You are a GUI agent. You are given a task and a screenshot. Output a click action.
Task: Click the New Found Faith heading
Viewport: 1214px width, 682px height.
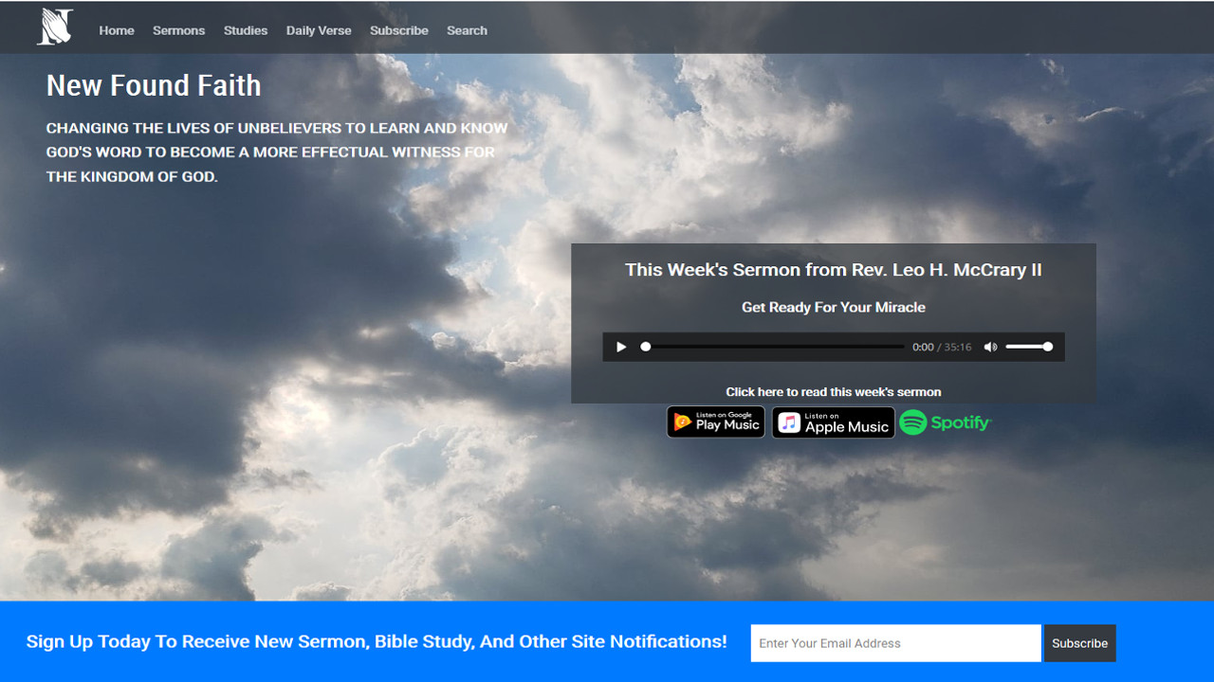click(154, 85)
